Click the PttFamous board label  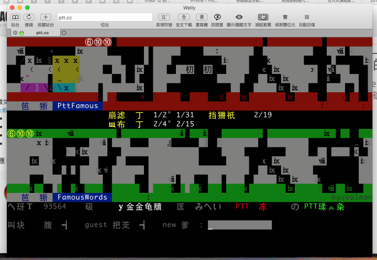(x=77, y=106)
